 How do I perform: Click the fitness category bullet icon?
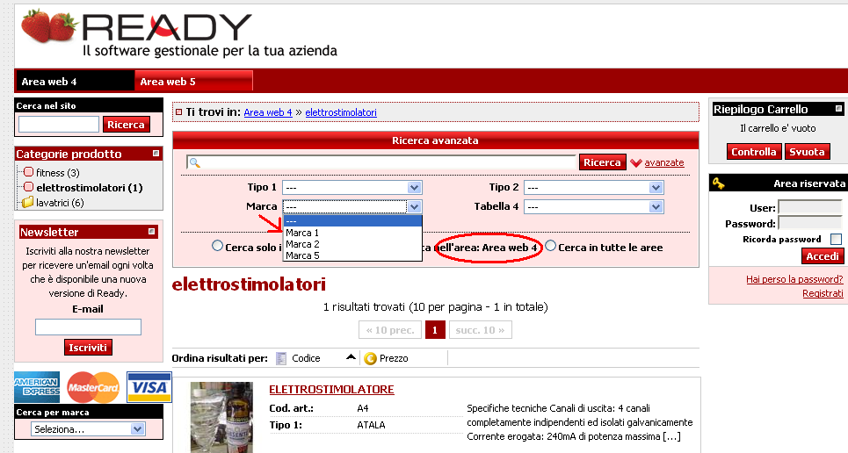click(x=29, y=172)
